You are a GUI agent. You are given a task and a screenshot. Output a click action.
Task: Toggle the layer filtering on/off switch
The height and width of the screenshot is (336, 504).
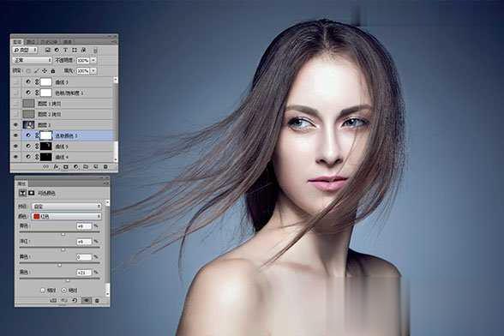coord(95,51)
